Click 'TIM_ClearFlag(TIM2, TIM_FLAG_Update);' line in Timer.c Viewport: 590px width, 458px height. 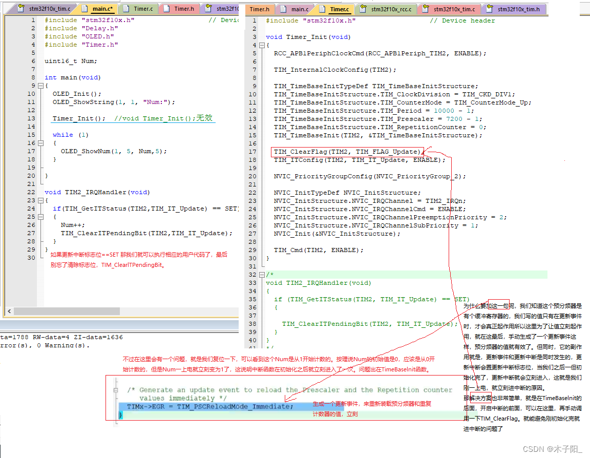pyautogui.click(x=347, y=152)
